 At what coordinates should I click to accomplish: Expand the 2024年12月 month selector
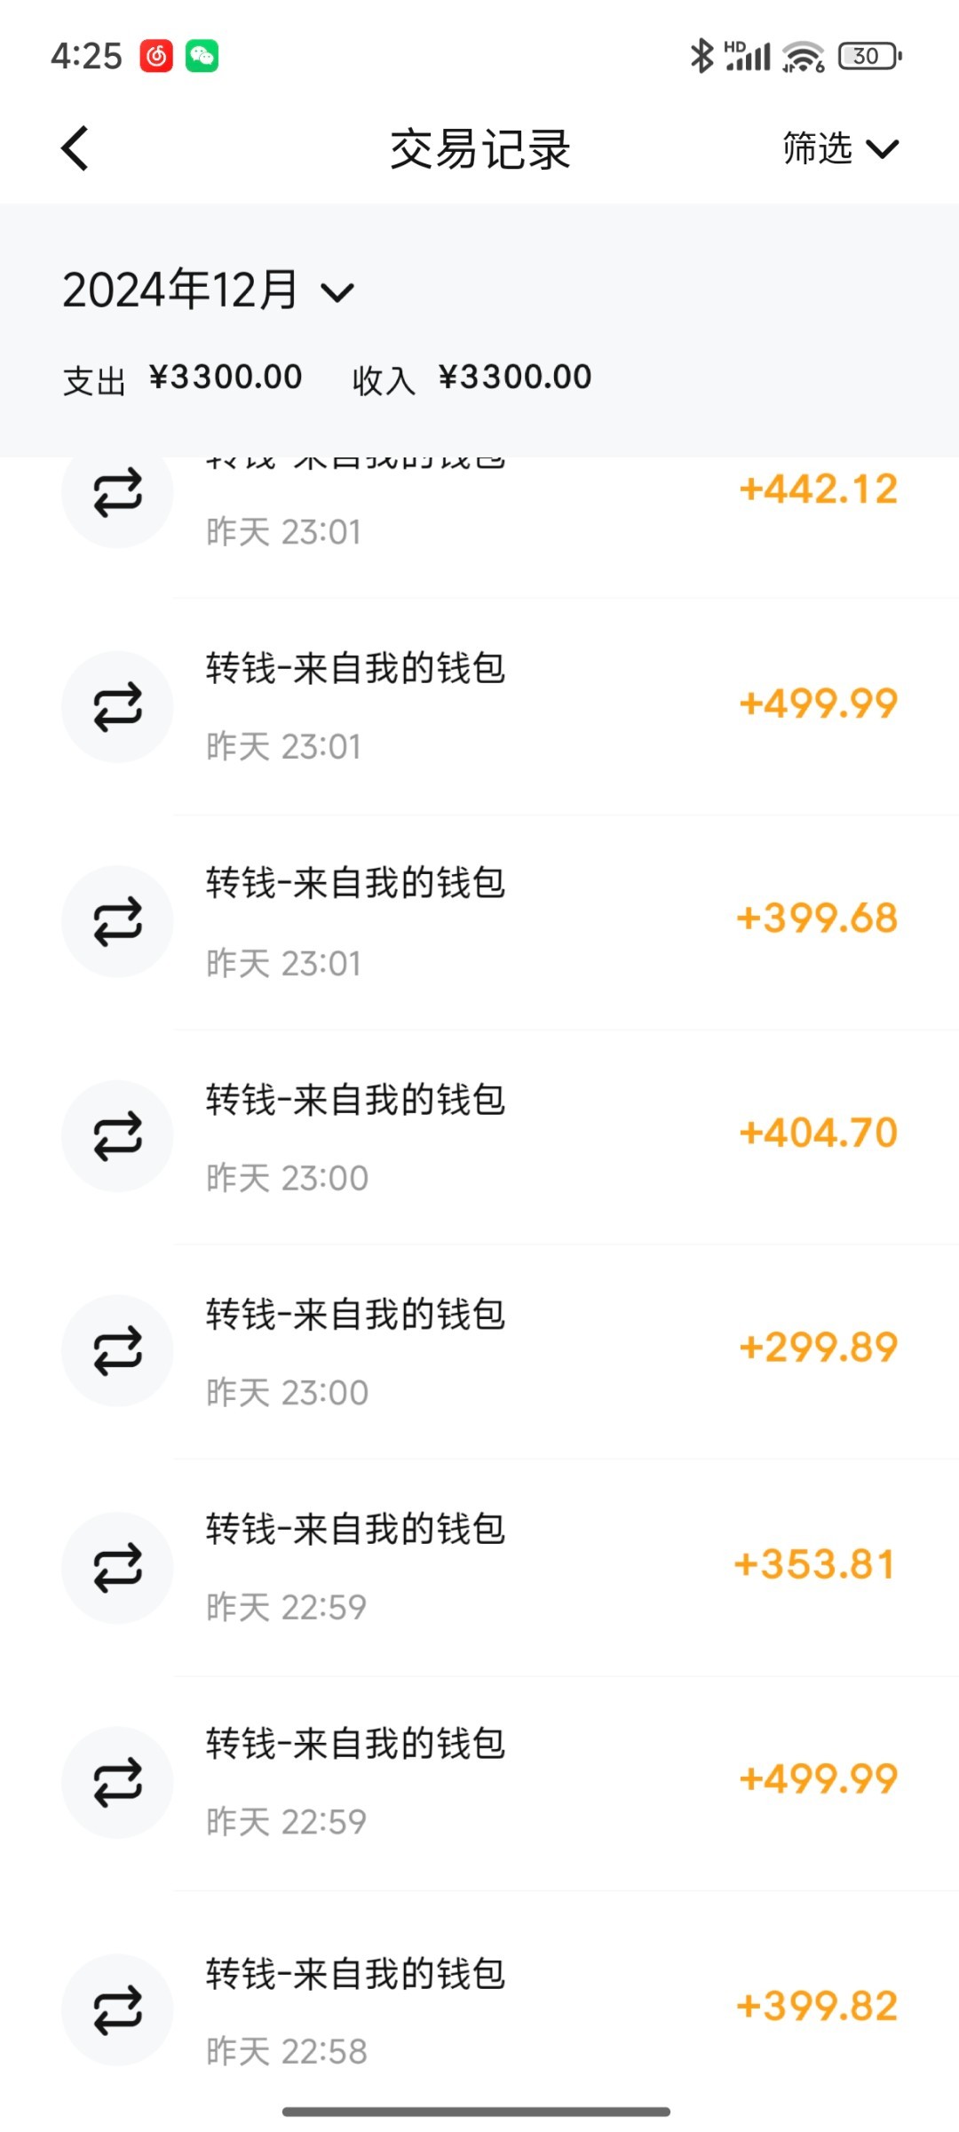click(209, 290)
